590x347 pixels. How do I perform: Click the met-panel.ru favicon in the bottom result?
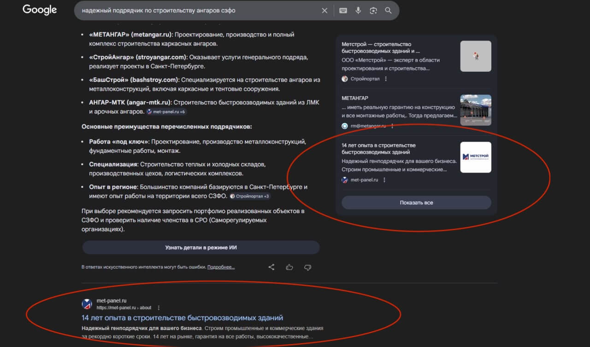(87, 304)
